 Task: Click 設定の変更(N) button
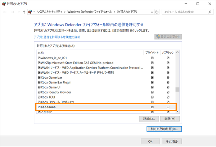(168, 37)
